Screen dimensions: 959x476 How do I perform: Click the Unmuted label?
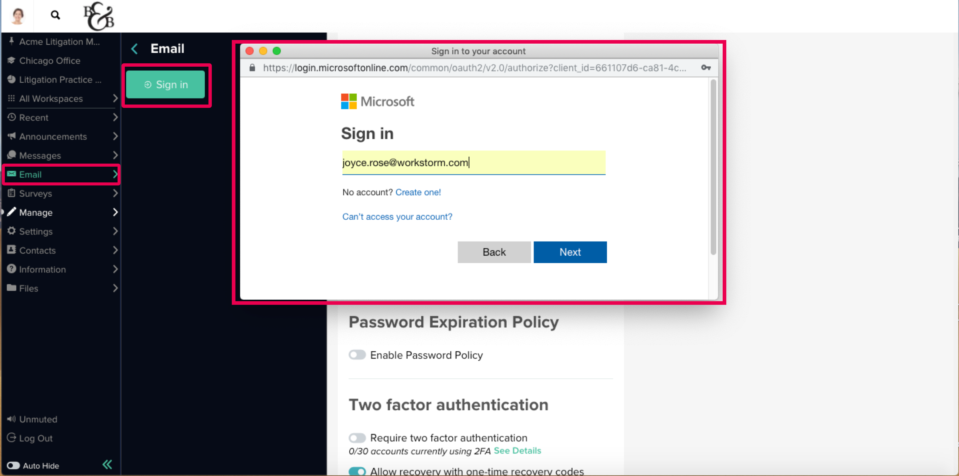click(38, 419)
